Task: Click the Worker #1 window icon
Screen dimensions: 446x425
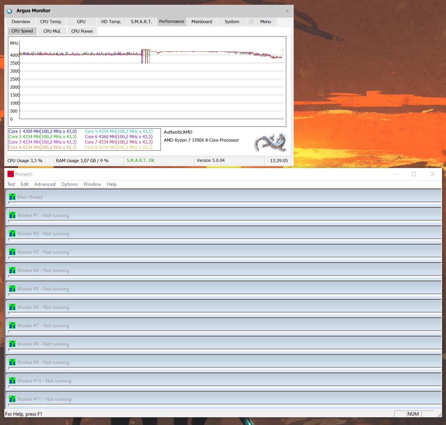Action: click(12, 215)
